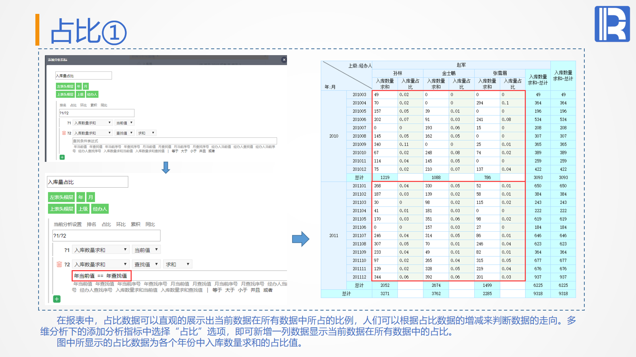This screenshot has width=636, height=357.
Task: Click the green 年 tag in the enlarged panel
Action: 81,197
